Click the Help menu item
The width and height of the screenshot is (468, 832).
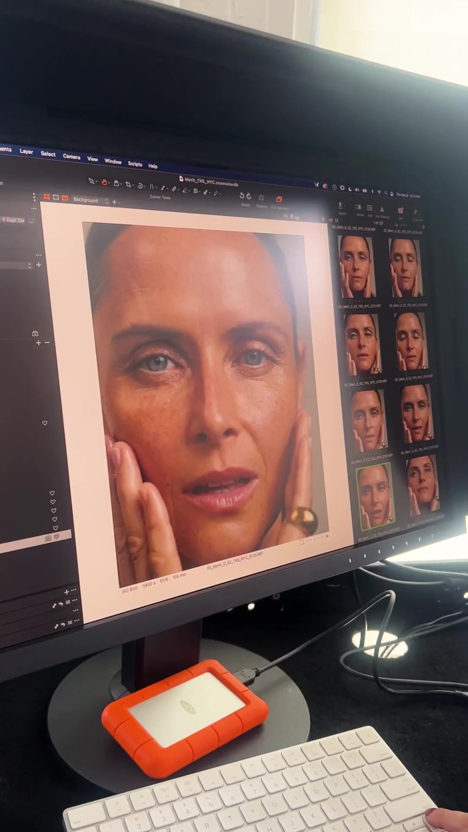[x=153, y=166]
